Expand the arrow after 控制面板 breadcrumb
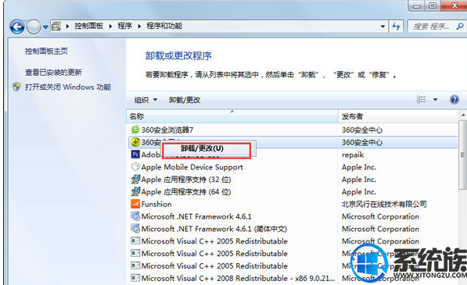The image size is (467, 285). point(110,27)
